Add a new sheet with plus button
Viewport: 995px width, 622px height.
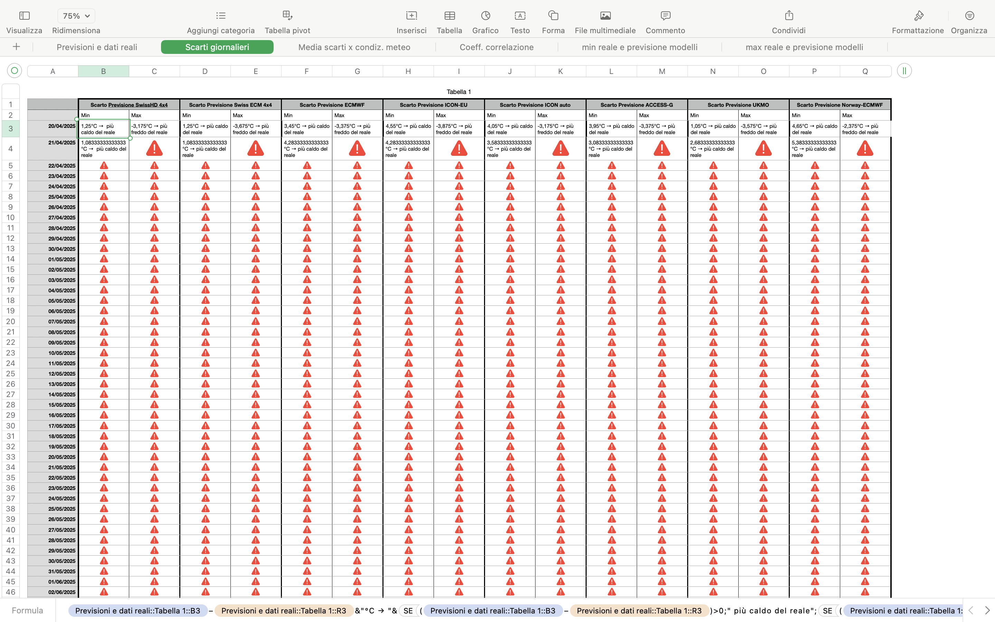(17, 47)
